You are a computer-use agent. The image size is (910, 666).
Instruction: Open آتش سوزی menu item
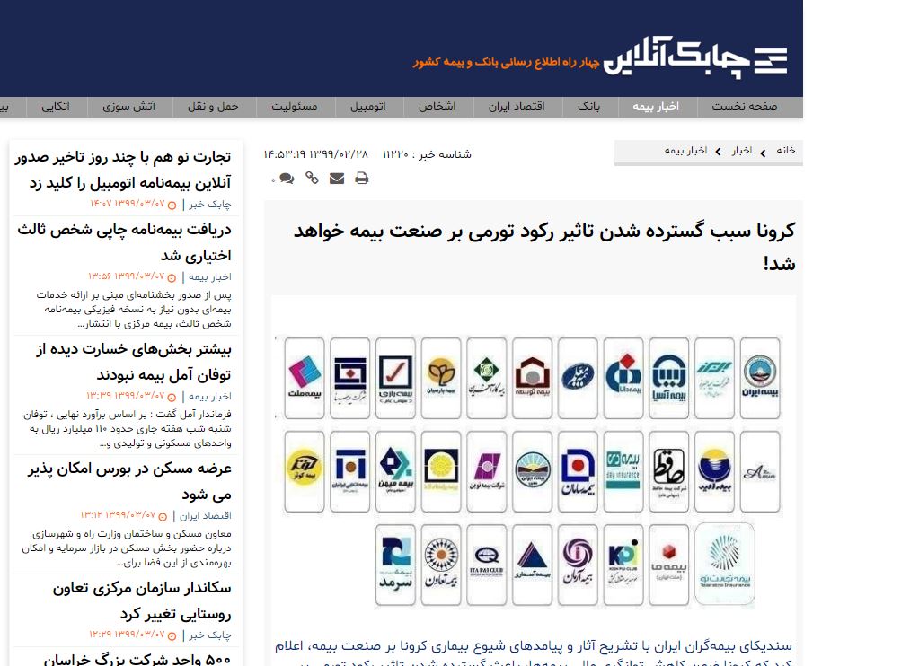tap(128, 107)
